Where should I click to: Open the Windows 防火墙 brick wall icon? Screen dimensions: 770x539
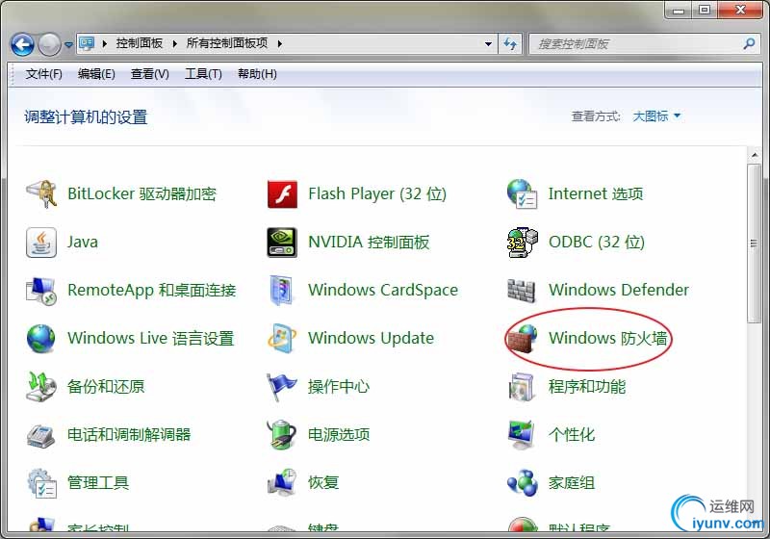click(522, 338)
